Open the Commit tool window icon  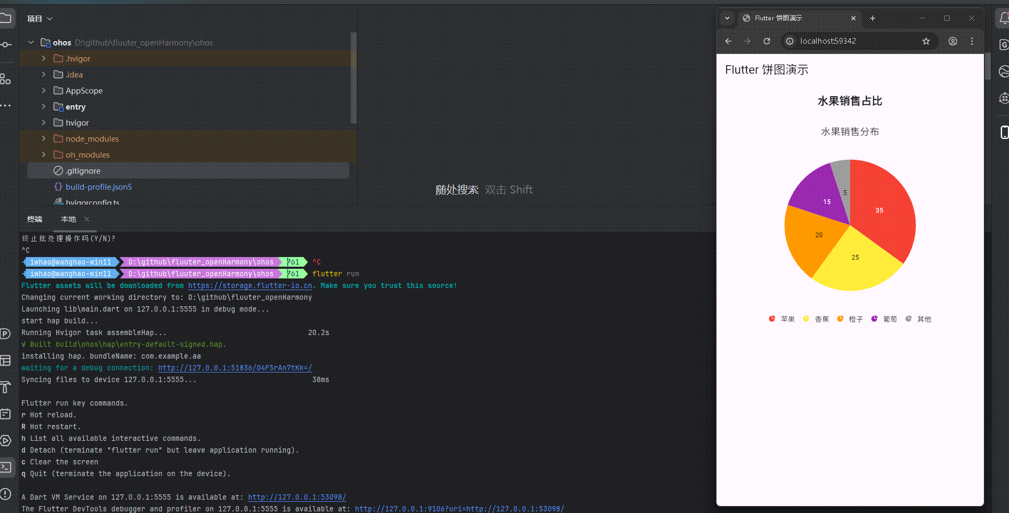coord(5,44)
